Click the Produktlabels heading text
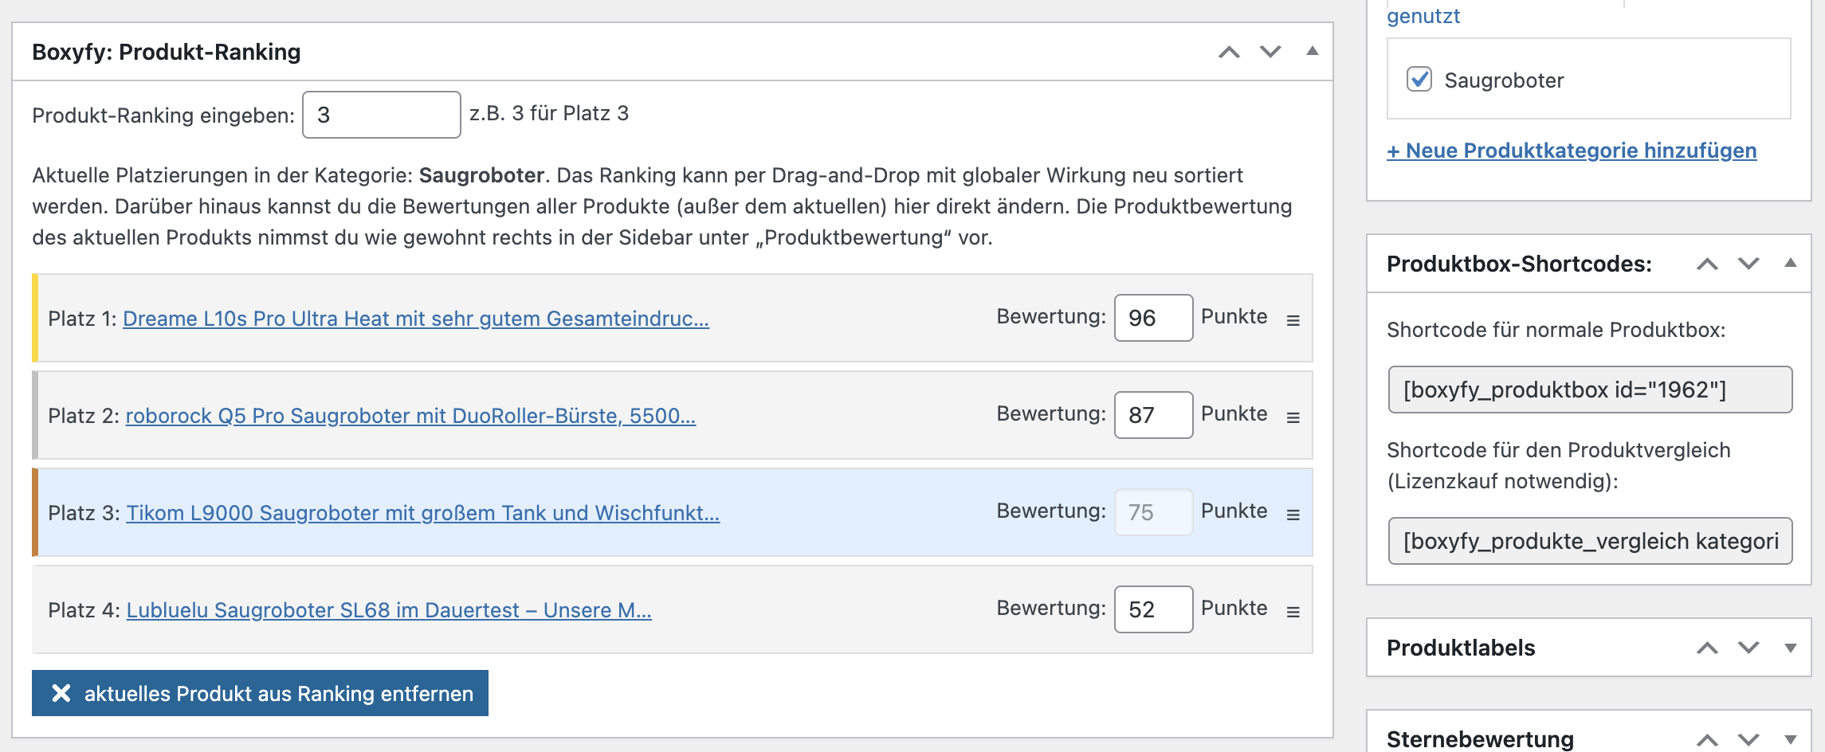This screenshot has width=1825, height=752. coord(1461,648)
